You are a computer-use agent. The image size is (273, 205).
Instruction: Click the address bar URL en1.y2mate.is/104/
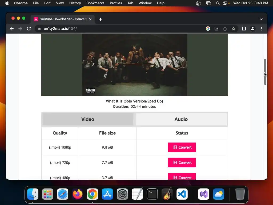(60, 29)
